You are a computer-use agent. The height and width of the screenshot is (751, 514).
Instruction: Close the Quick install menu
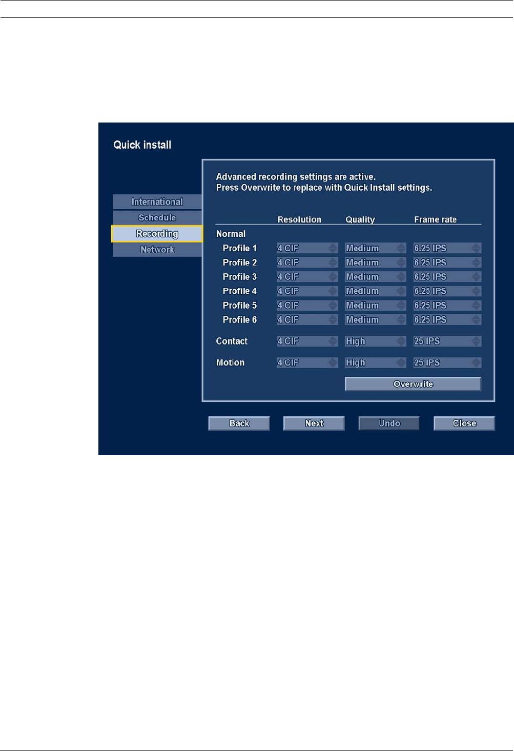[x=464, y=423]
